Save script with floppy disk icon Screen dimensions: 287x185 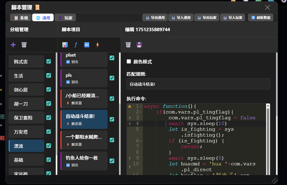(x=139, y=45)
